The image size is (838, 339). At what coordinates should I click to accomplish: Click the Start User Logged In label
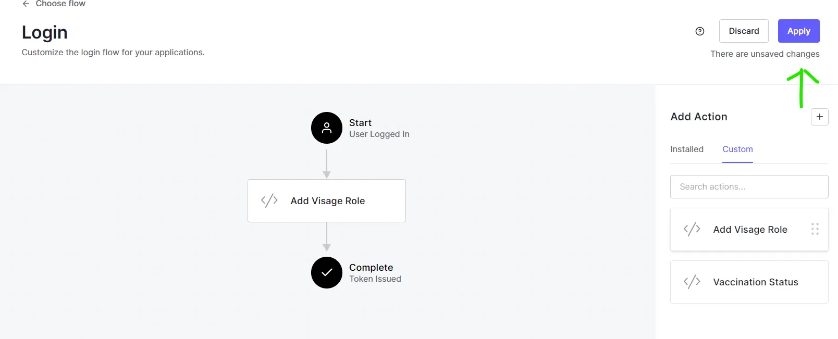pyautogui.click(x=379, y=128)
